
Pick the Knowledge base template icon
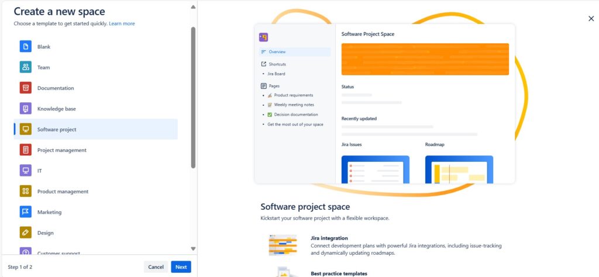25,109
